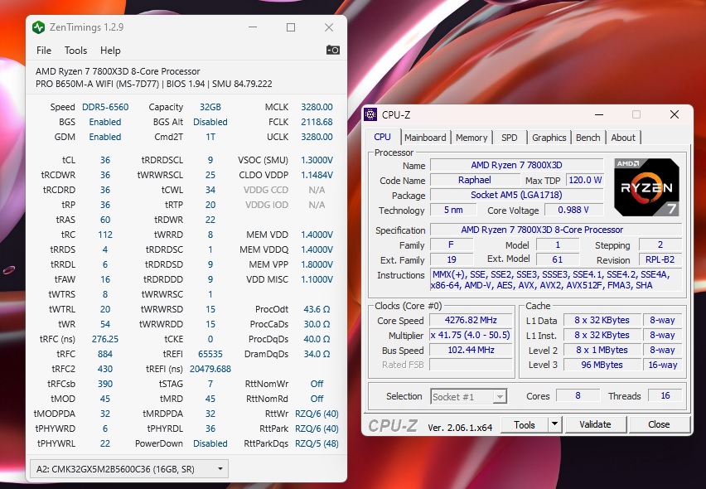Click the PowerDown Disabled value

click(x=210, y=443)
